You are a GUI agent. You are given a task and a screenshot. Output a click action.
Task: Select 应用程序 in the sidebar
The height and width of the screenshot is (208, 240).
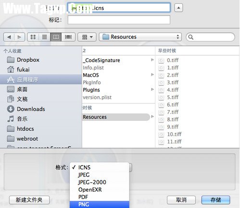click(x=41, y=79)
